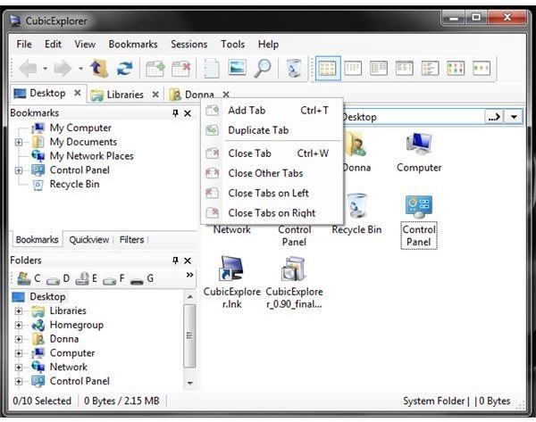Expand Homegroup in Folders tree
Viewport: 536px width, 422px height.
point(19,325)
